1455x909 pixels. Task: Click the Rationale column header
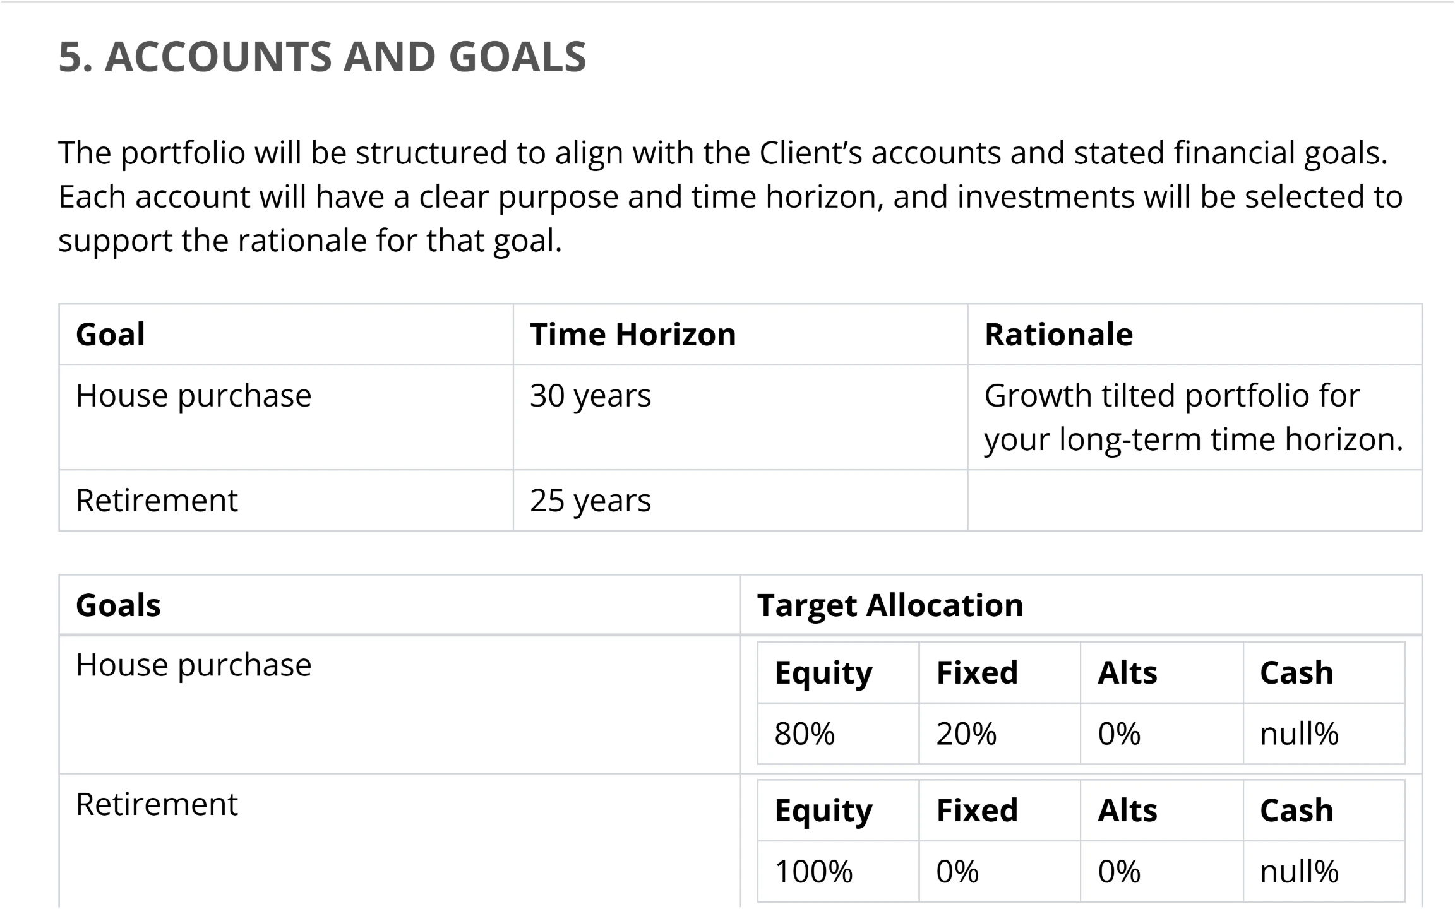tap(1058, 334)
